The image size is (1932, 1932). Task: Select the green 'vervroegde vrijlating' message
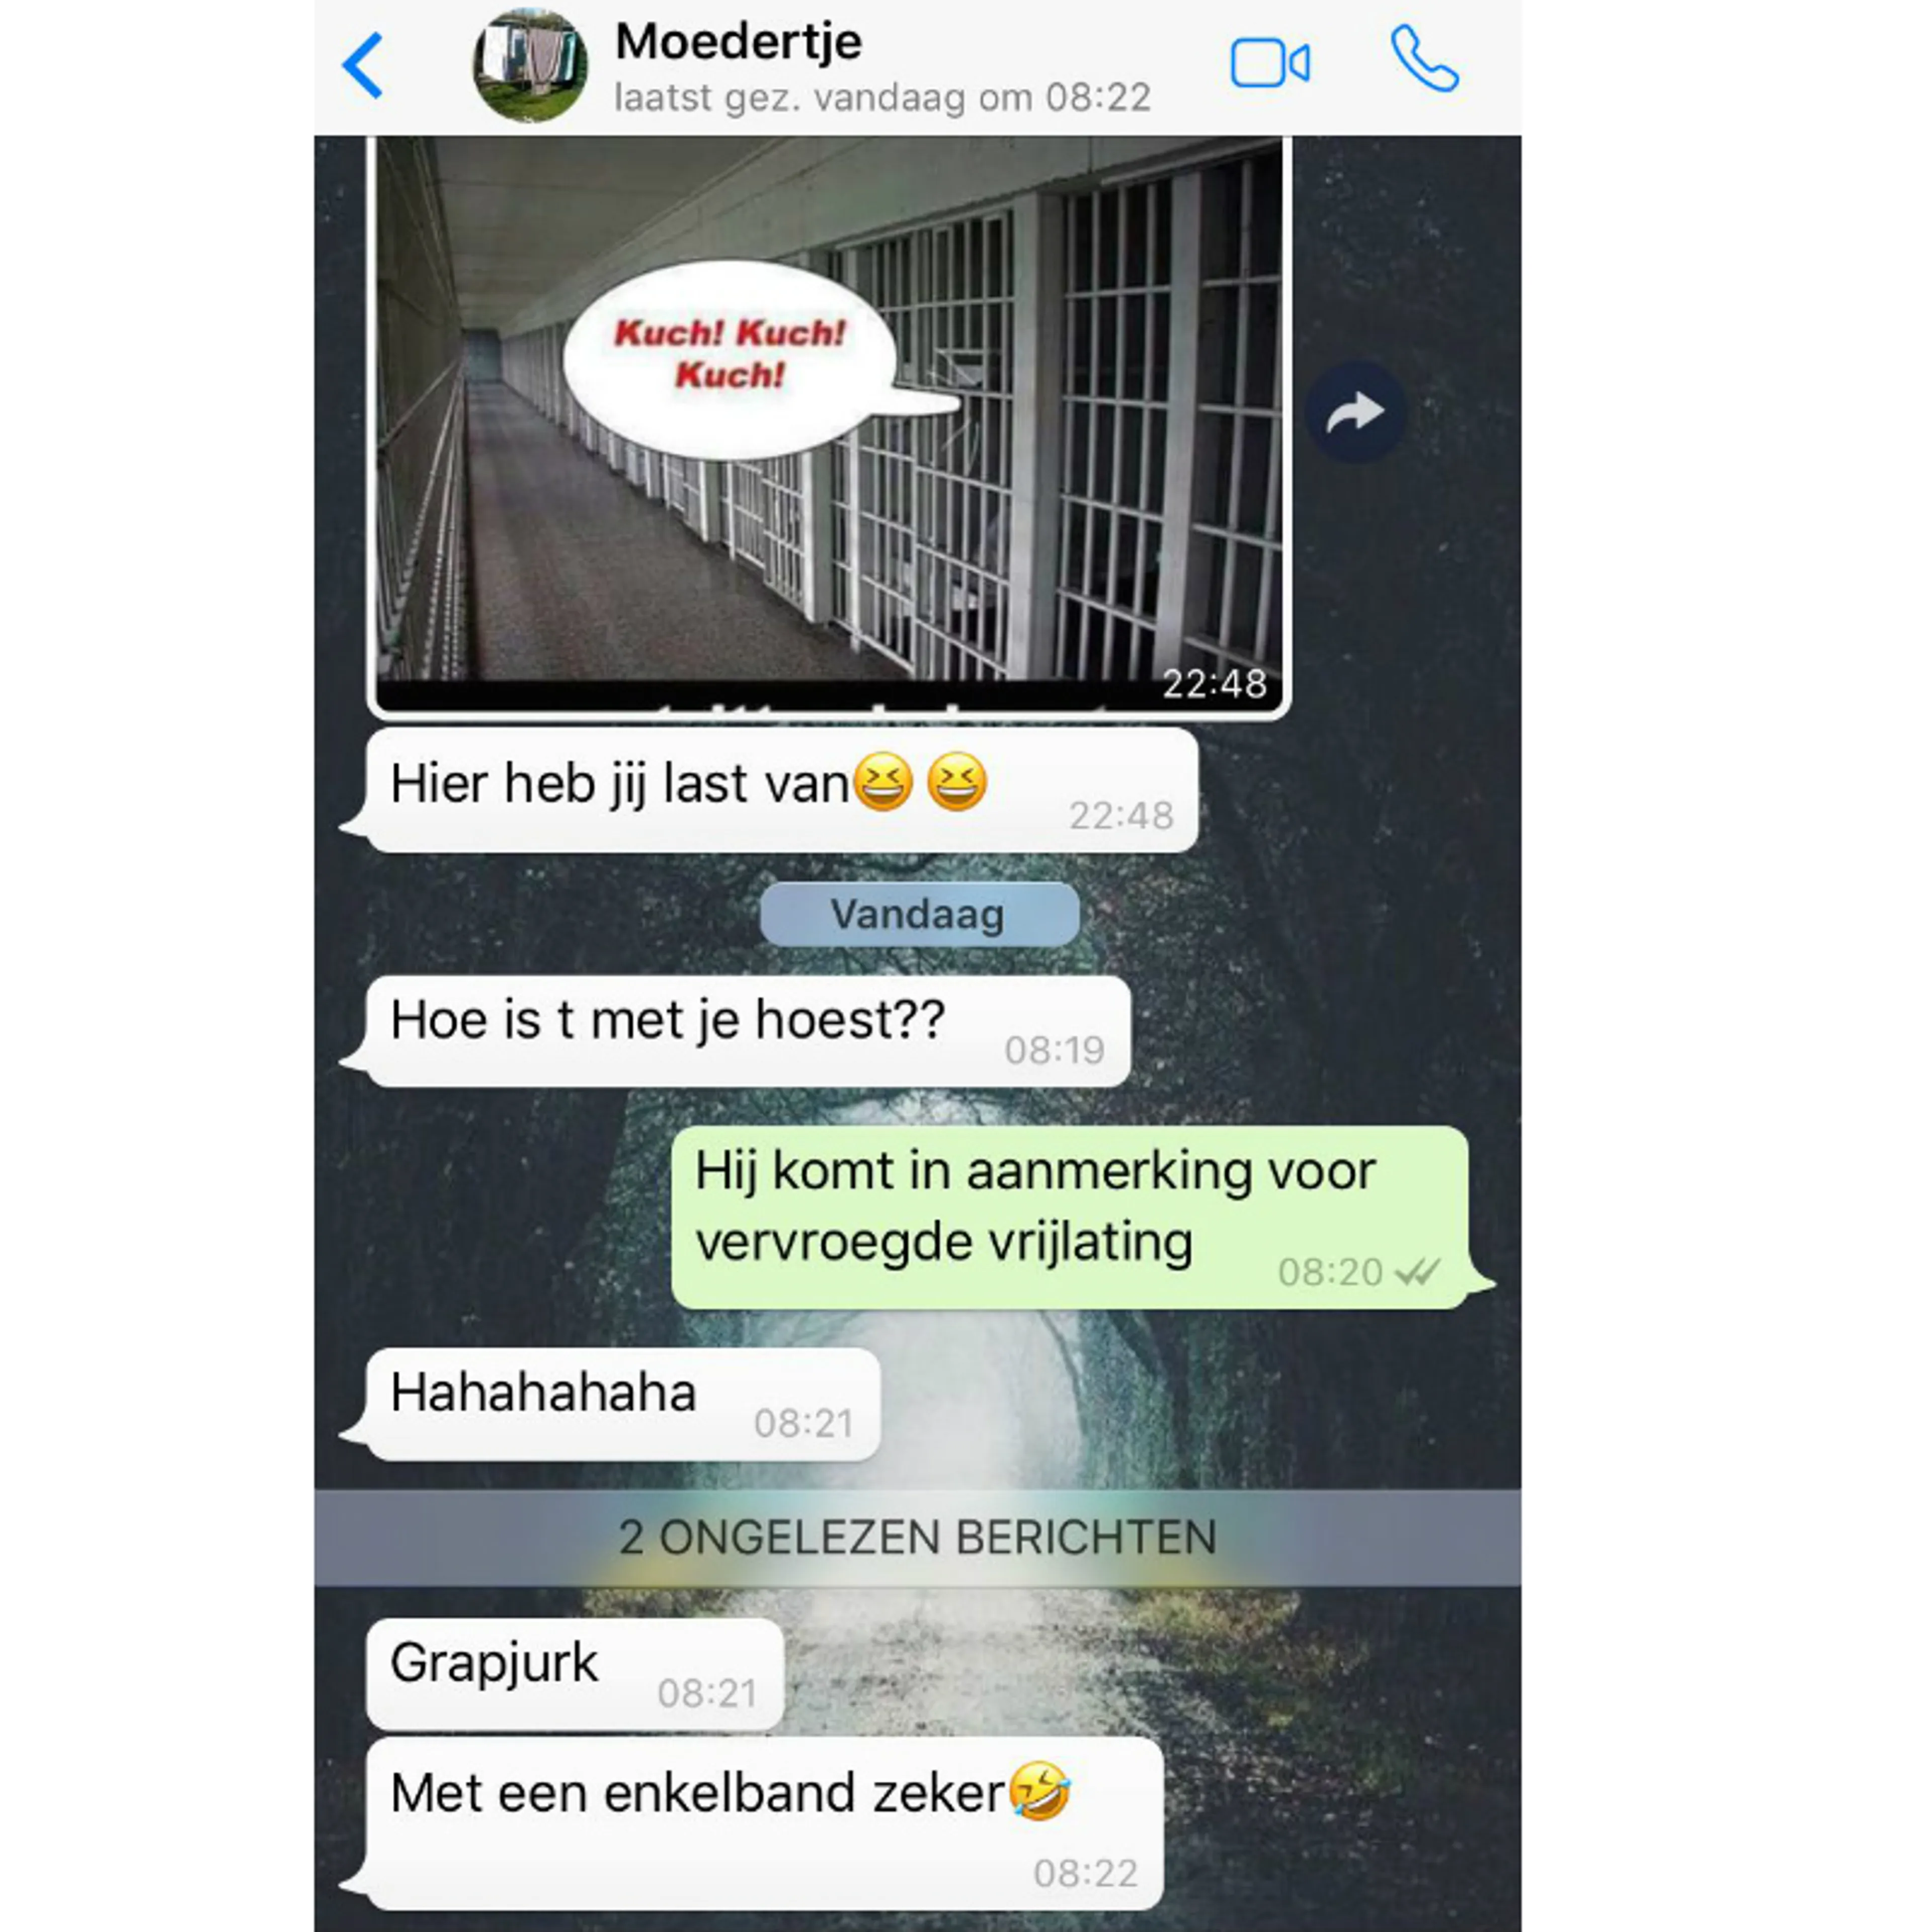pos(1070,1217)
